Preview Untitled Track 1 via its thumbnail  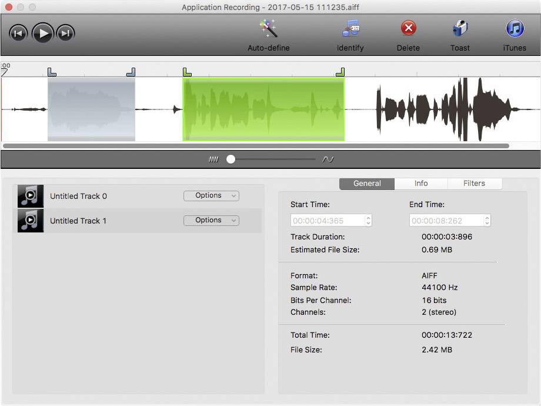[x=31, y=221]
